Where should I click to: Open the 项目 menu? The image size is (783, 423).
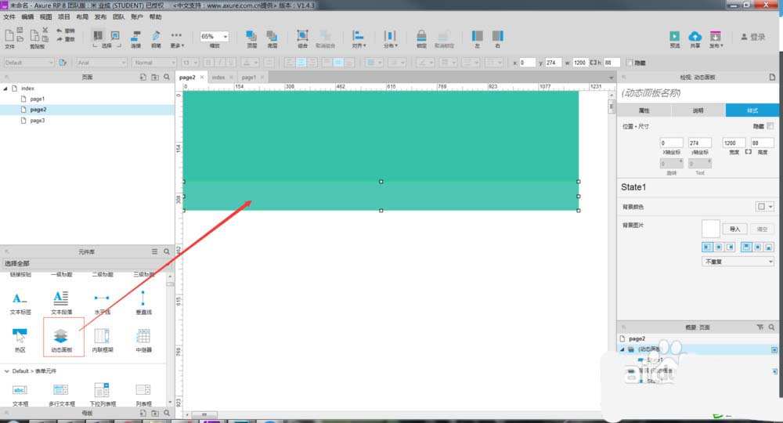coord(64,17)
